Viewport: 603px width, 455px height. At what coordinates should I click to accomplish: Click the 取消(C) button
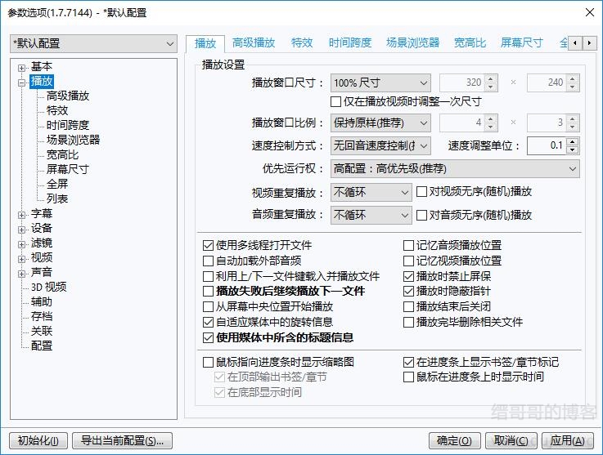[x=511, y=440]
